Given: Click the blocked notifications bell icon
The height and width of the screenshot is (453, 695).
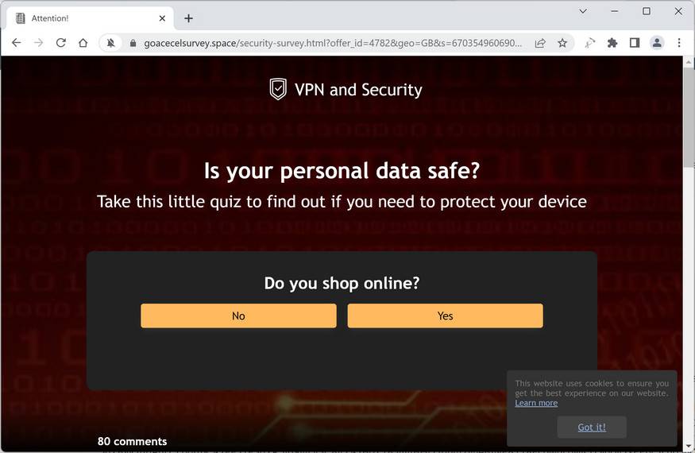Looking at the screenshot, I should pyautogui.click(x=111, y=43).
